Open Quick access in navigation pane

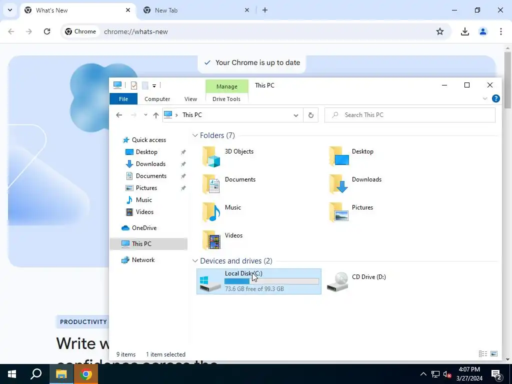coord(149,140)
